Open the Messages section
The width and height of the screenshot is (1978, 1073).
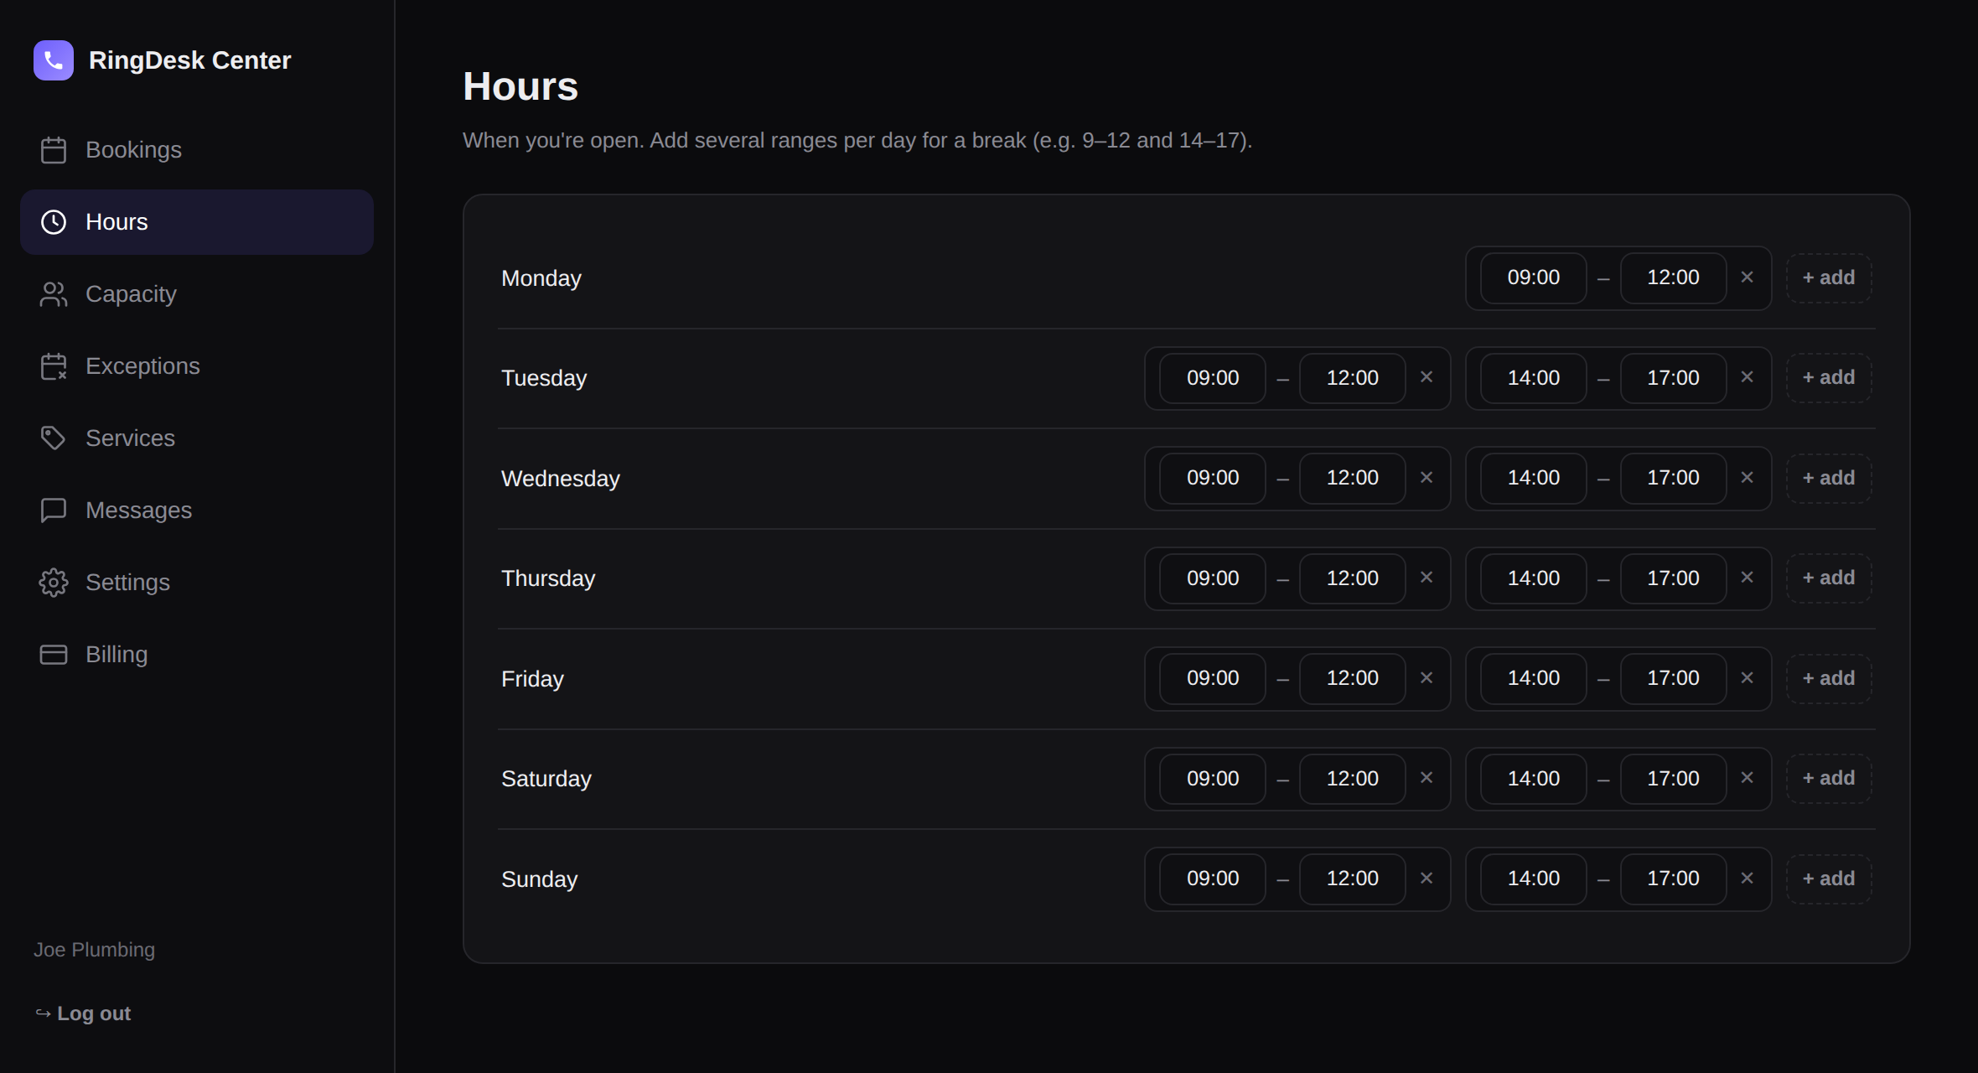pos(197,511)
